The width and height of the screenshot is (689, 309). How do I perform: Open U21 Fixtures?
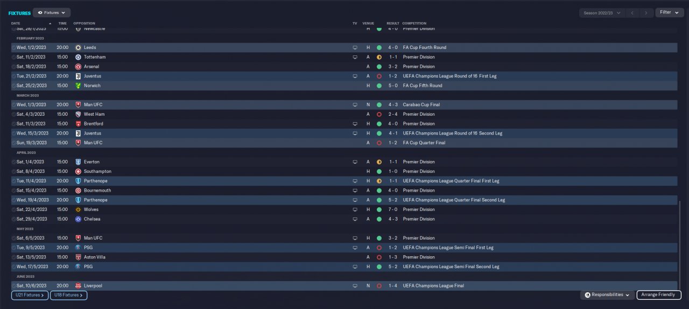[x=30, y=295]
